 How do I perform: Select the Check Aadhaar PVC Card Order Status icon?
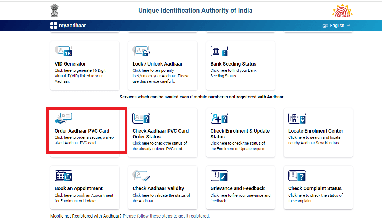(x=141, y=118)
